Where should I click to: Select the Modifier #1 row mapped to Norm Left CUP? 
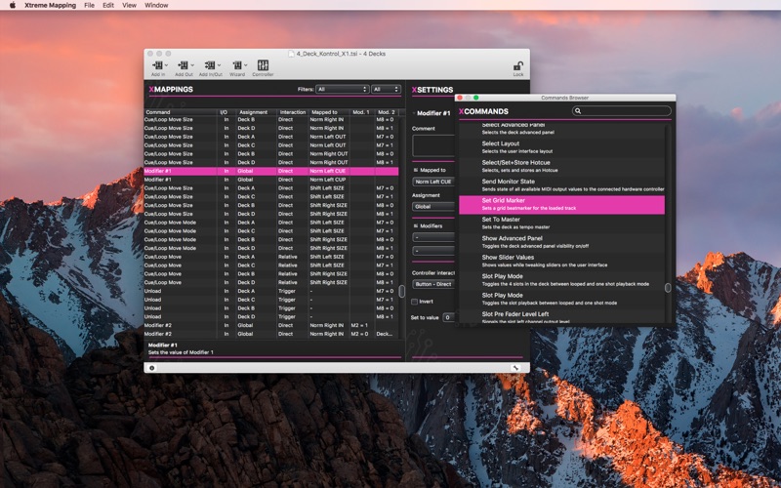271,180
